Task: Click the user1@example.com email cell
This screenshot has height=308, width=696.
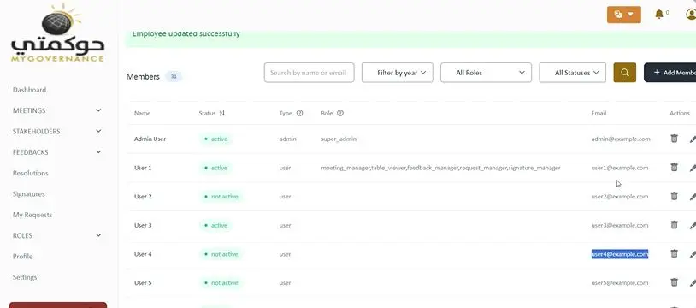Action: pos(620,168)
